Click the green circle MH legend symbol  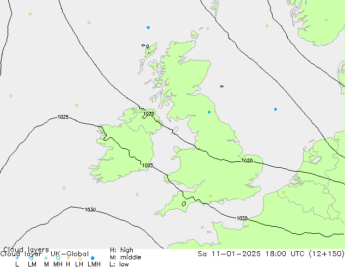(58, 258)
